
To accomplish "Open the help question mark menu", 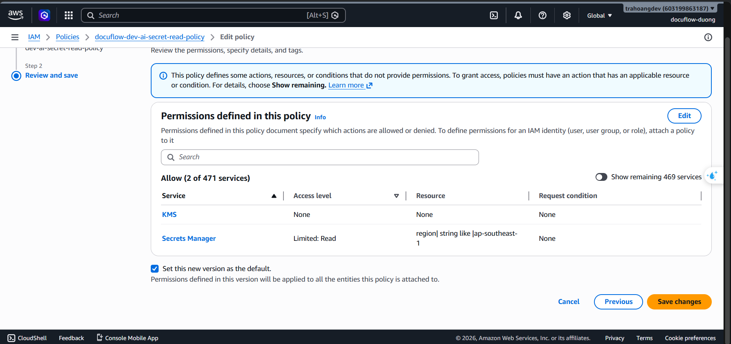I will point(543,15).
